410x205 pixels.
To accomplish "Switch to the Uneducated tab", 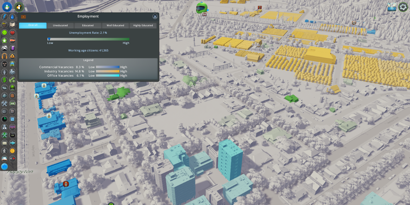I will pos(60,25).
